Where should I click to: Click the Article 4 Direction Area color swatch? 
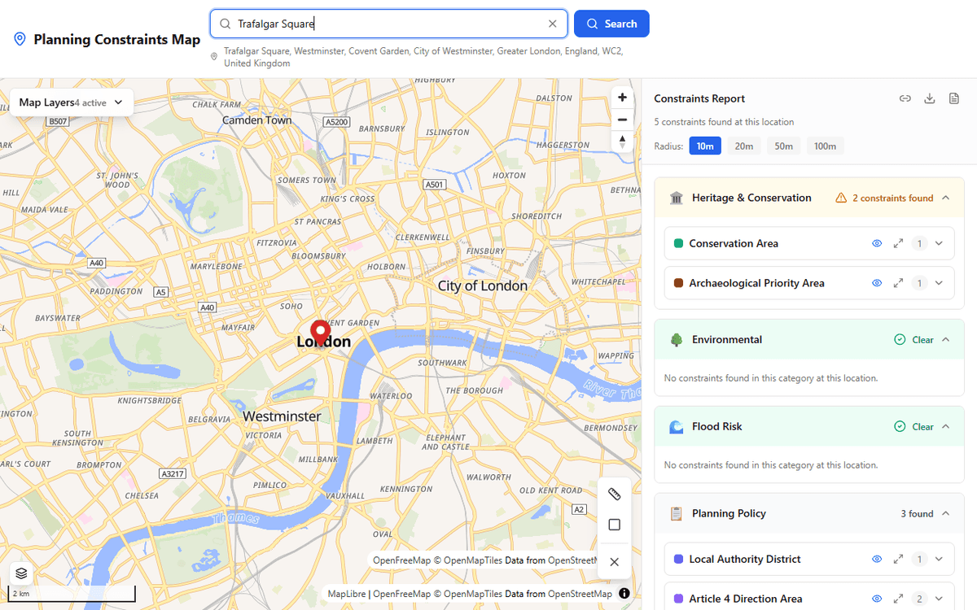point(678,599)
